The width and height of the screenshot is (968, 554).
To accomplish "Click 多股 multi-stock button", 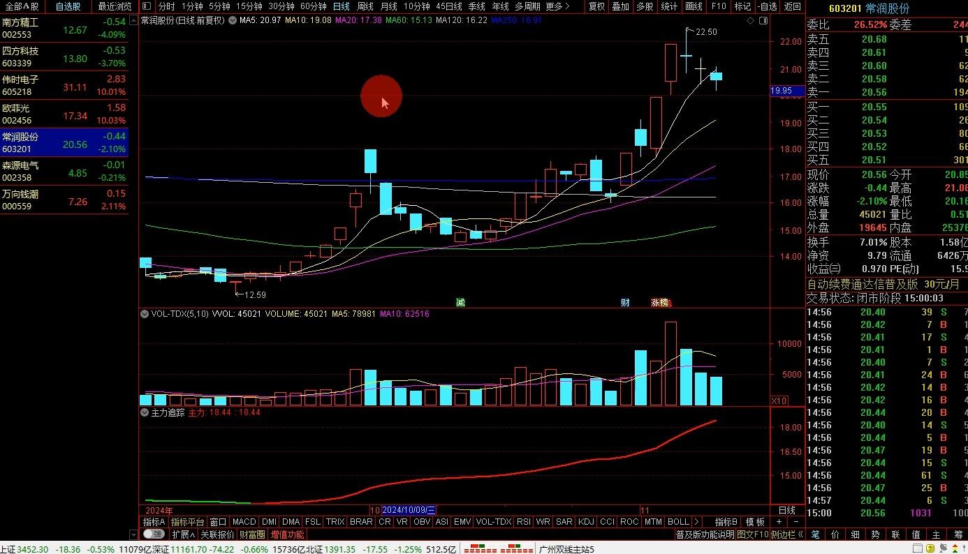I will (x=645, y=6).
